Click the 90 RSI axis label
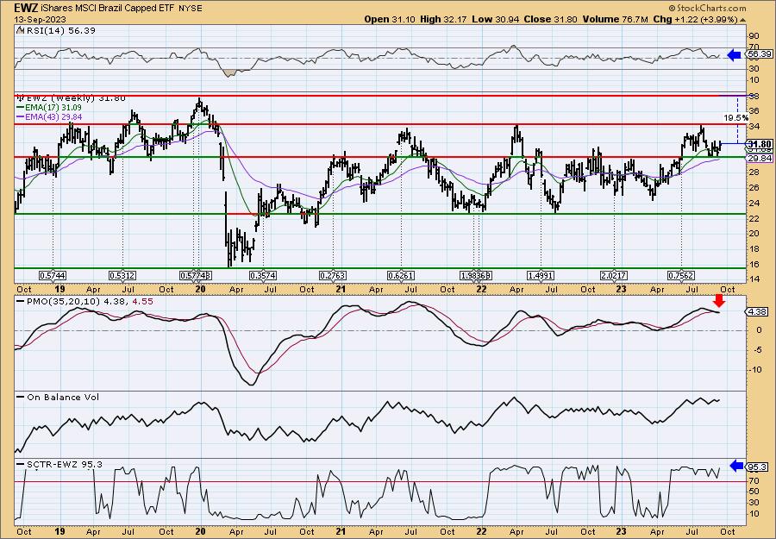Screen dimensions: 776x539 pyautogui.click(x=754, y=36)
